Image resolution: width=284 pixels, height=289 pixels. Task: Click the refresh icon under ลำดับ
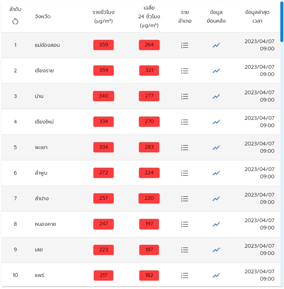(x=15, y=22)
